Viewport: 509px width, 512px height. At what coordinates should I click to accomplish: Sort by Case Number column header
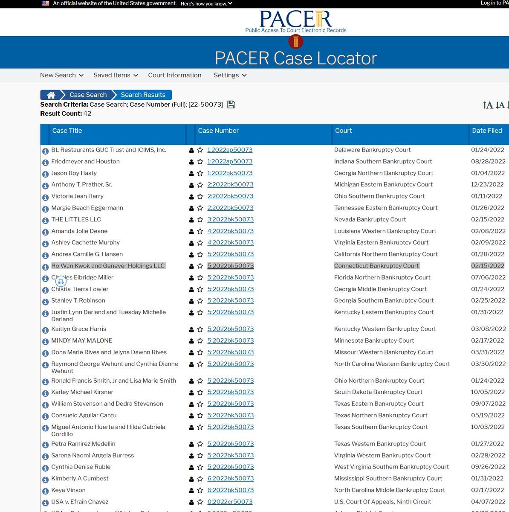[x=218, y=131]
